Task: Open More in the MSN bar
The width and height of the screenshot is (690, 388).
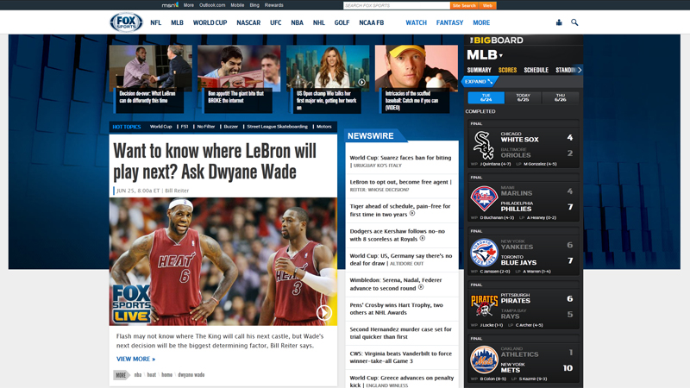Action: [188, 5]
